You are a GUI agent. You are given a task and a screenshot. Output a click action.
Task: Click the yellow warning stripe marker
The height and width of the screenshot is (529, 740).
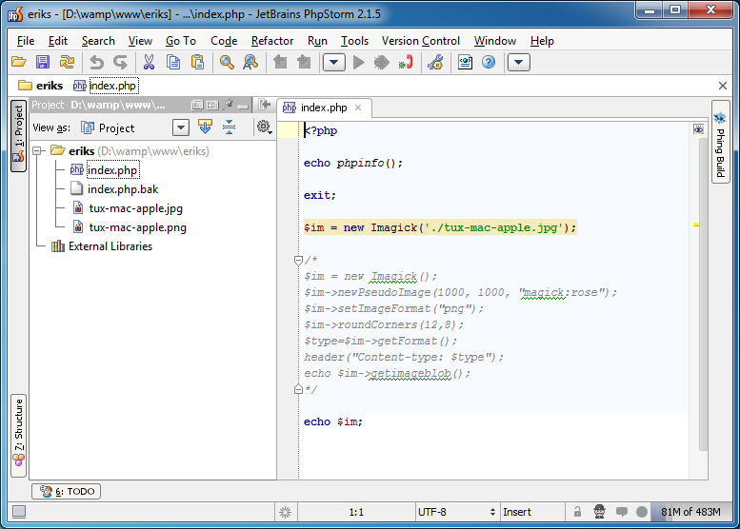697,225
